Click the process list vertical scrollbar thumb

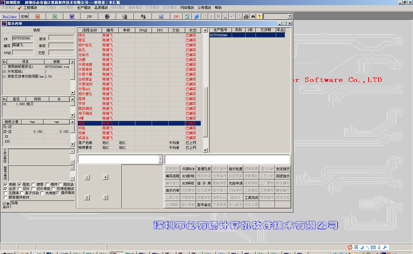(205, 112)
